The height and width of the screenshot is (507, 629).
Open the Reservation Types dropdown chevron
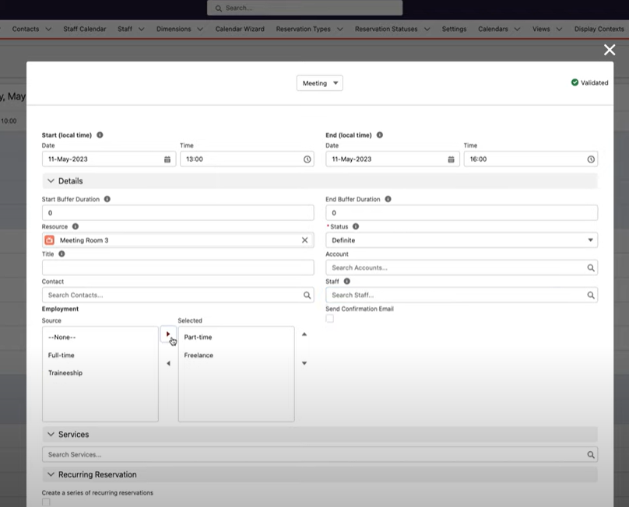340,29
